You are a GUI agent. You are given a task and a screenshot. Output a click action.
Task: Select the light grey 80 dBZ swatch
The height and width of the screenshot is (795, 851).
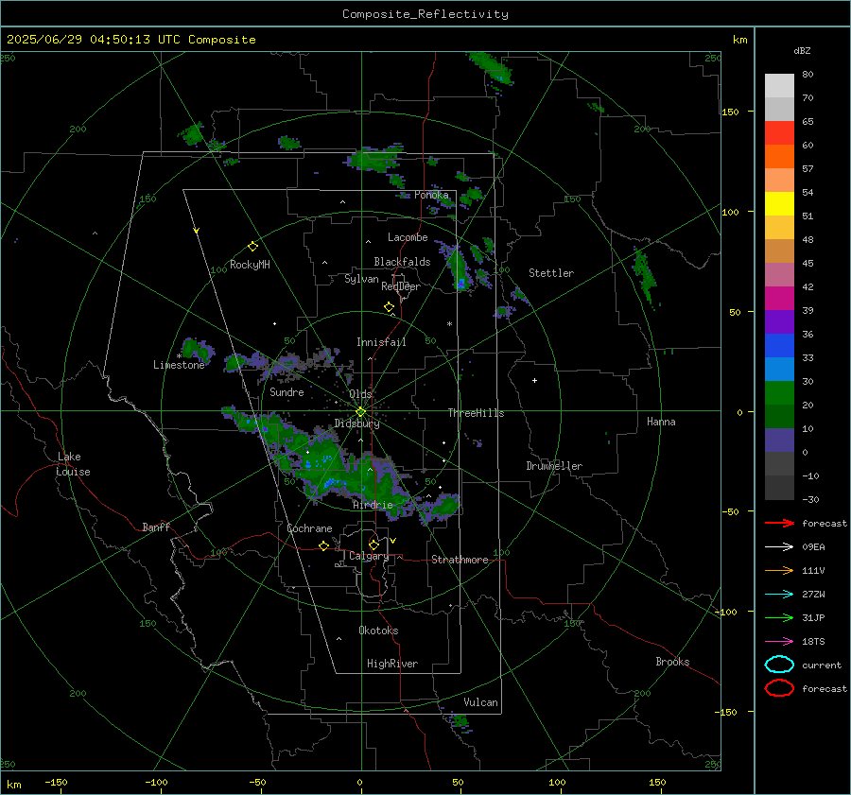click(x=779, y=85)
